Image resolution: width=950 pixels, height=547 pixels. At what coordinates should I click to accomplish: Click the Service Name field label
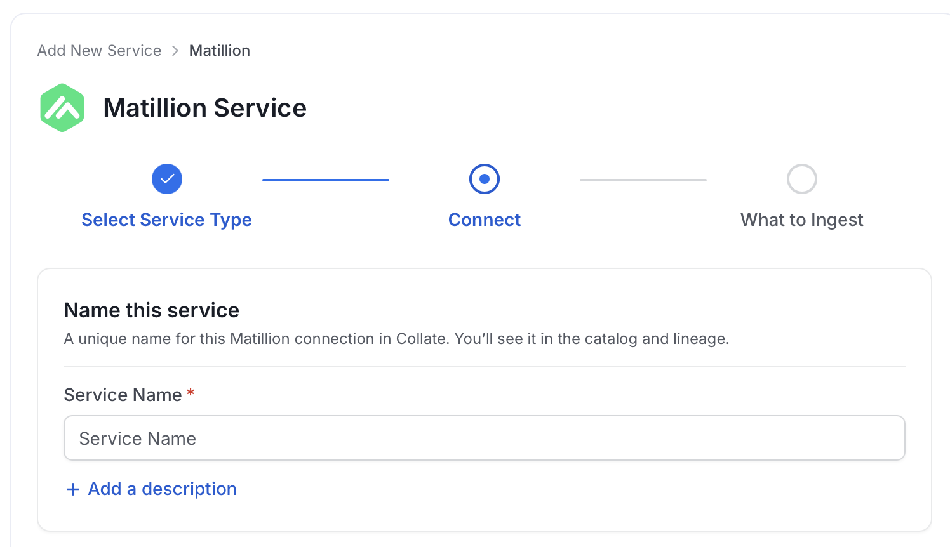click(123, 395)
